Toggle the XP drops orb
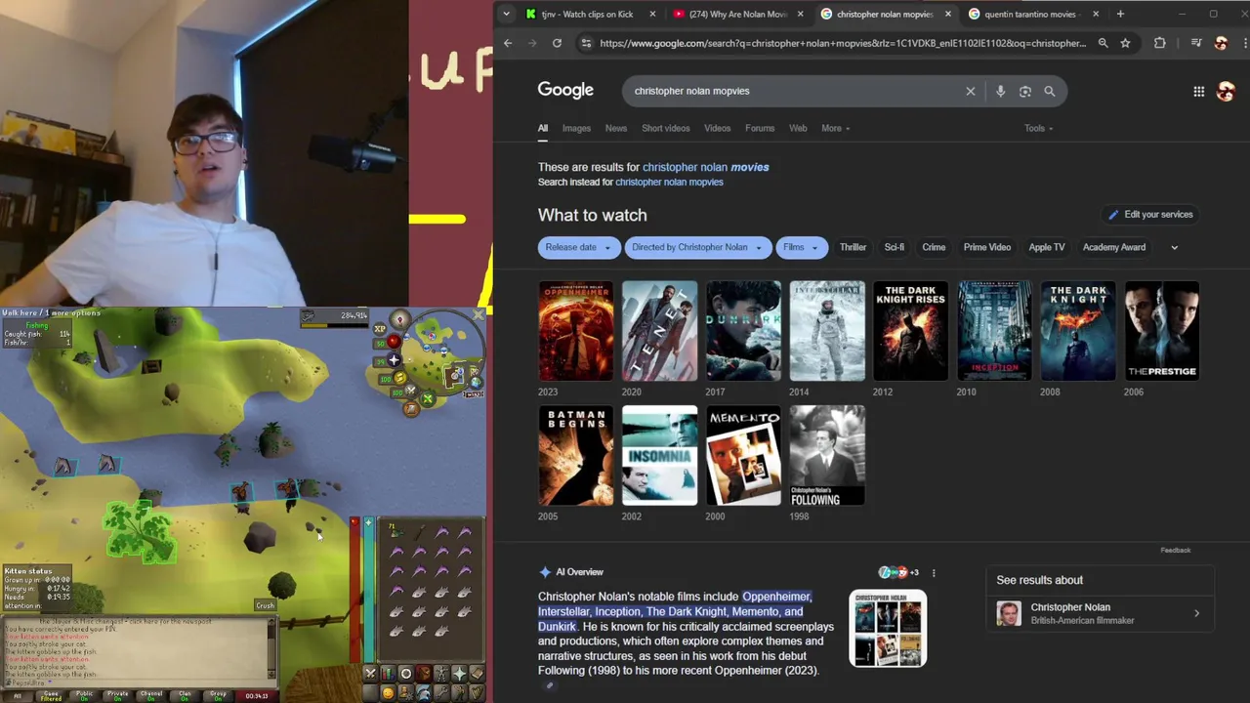This screenshot has width=1250, height=703. [x=379, y=329]
